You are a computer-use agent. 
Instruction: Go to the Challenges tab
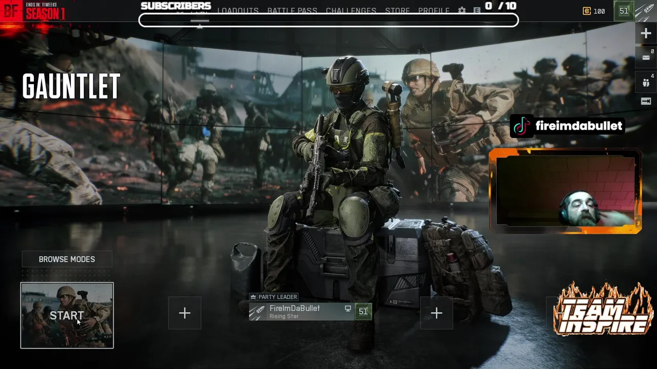351,10
